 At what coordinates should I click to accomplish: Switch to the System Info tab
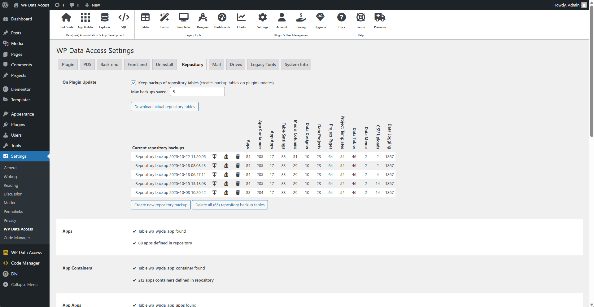(x=296, y=64)
